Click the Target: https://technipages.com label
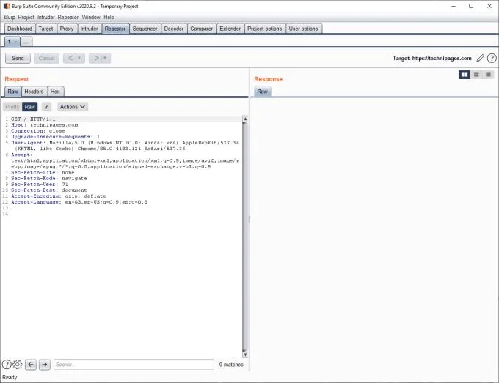The height and width of the screenshot is (383, 499). coord(432,58)
